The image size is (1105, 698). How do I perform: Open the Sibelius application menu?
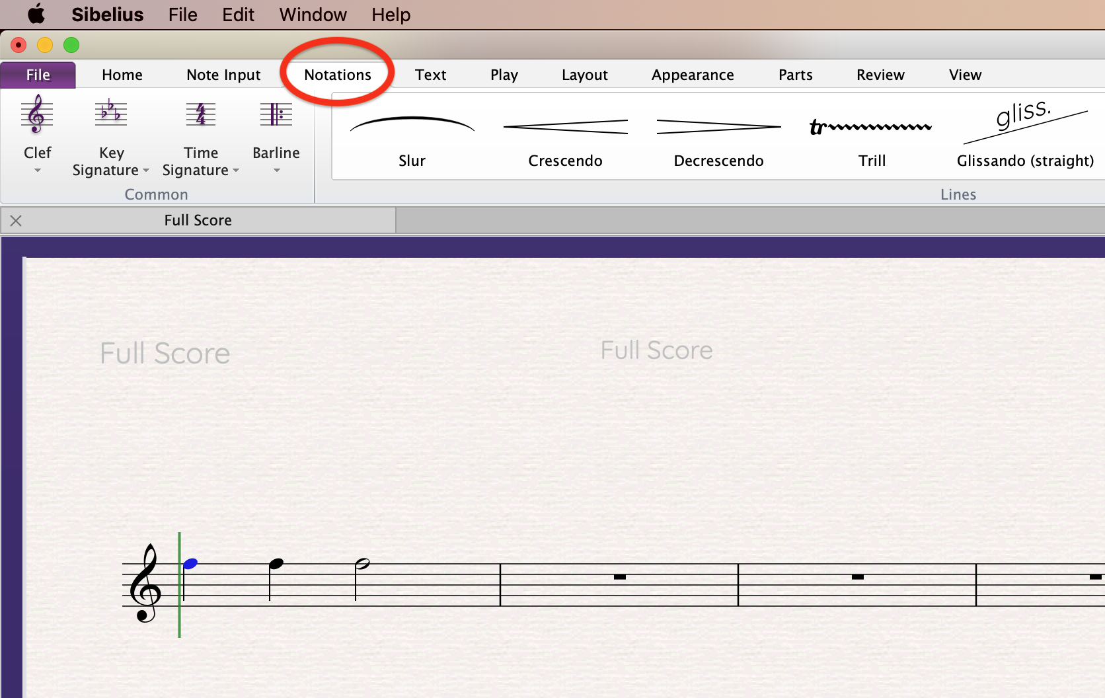click(107, 15)
